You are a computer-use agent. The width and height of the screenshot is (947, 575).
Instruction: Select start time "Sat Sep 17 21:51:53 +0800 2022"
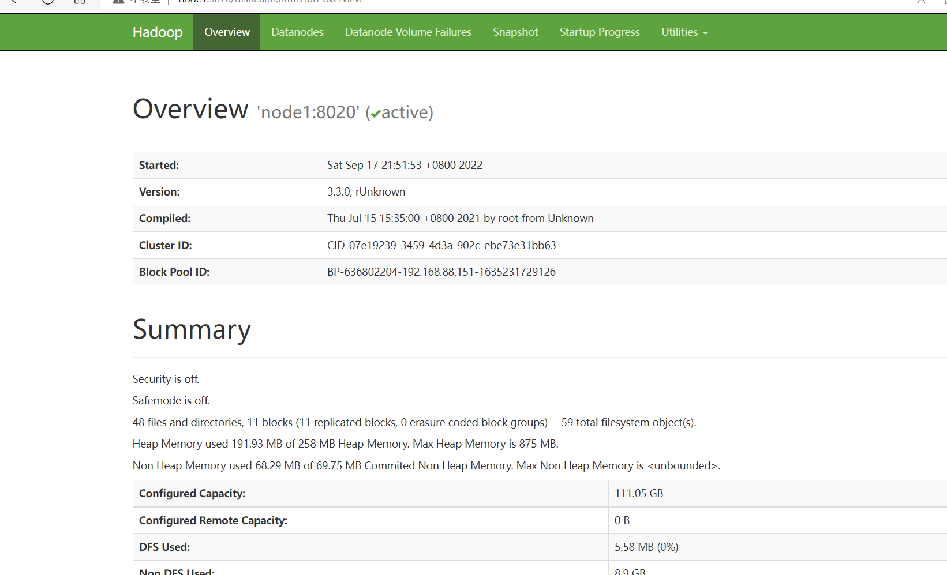click(x=405, y=166)
